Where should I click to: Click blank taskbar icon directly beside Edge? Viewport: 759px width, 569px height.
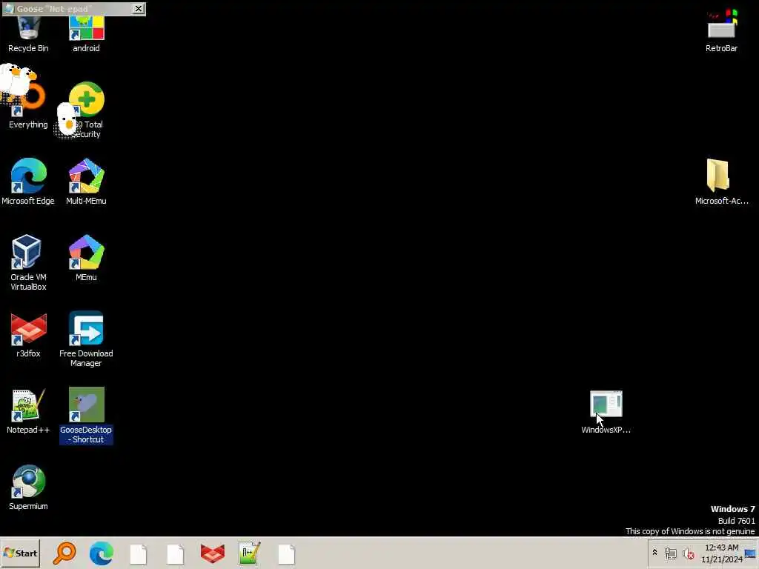(x=139, y=553)
